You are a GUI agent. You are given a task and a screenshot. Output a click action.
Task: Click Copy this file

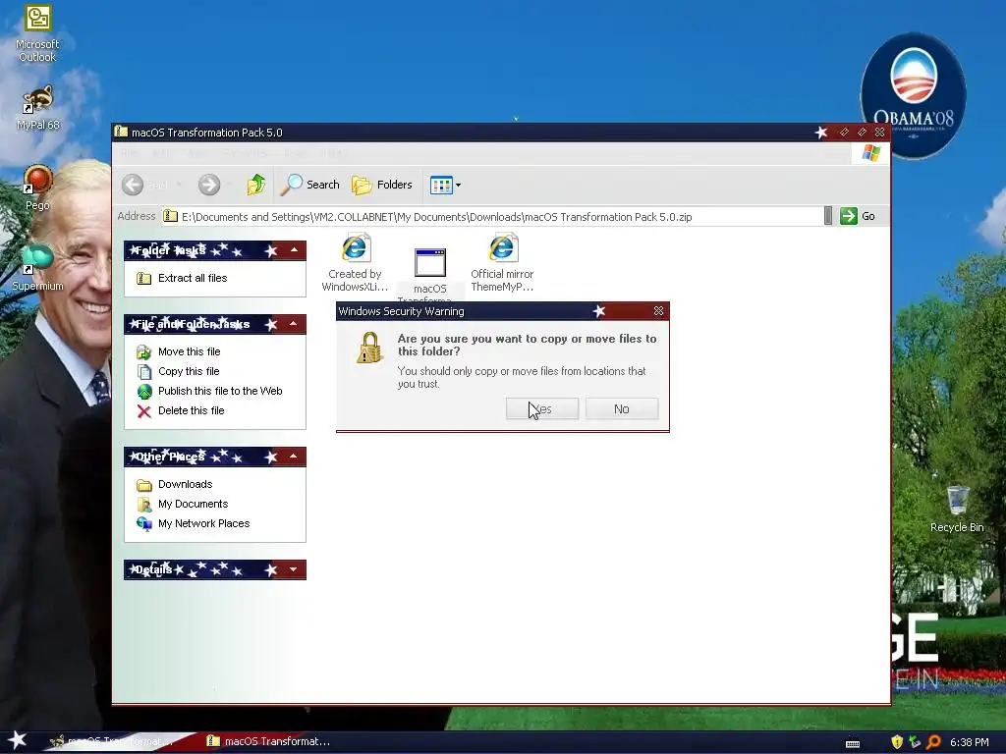click(189, 371)
